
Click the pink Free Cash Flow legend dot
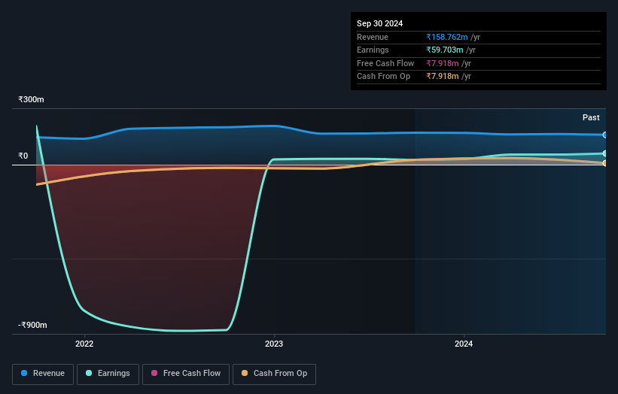[154, 373]
